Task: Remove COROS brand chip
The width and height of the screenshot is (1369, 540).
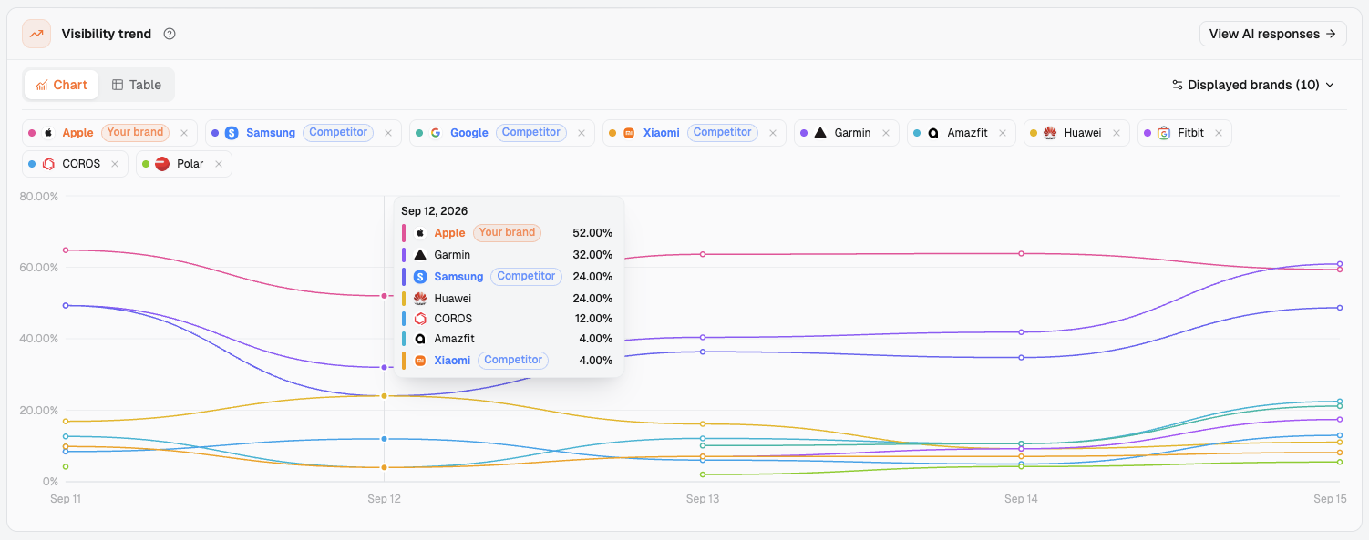Action: pos(115,164)
